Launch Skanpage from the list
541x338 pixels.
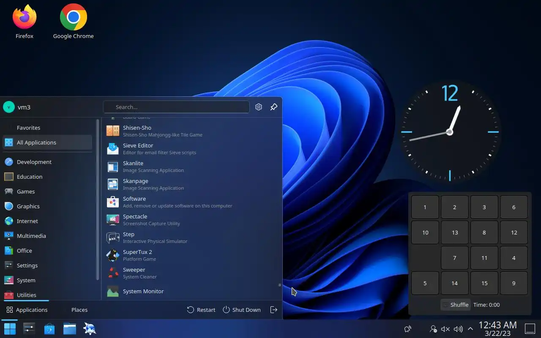(191, 184)
